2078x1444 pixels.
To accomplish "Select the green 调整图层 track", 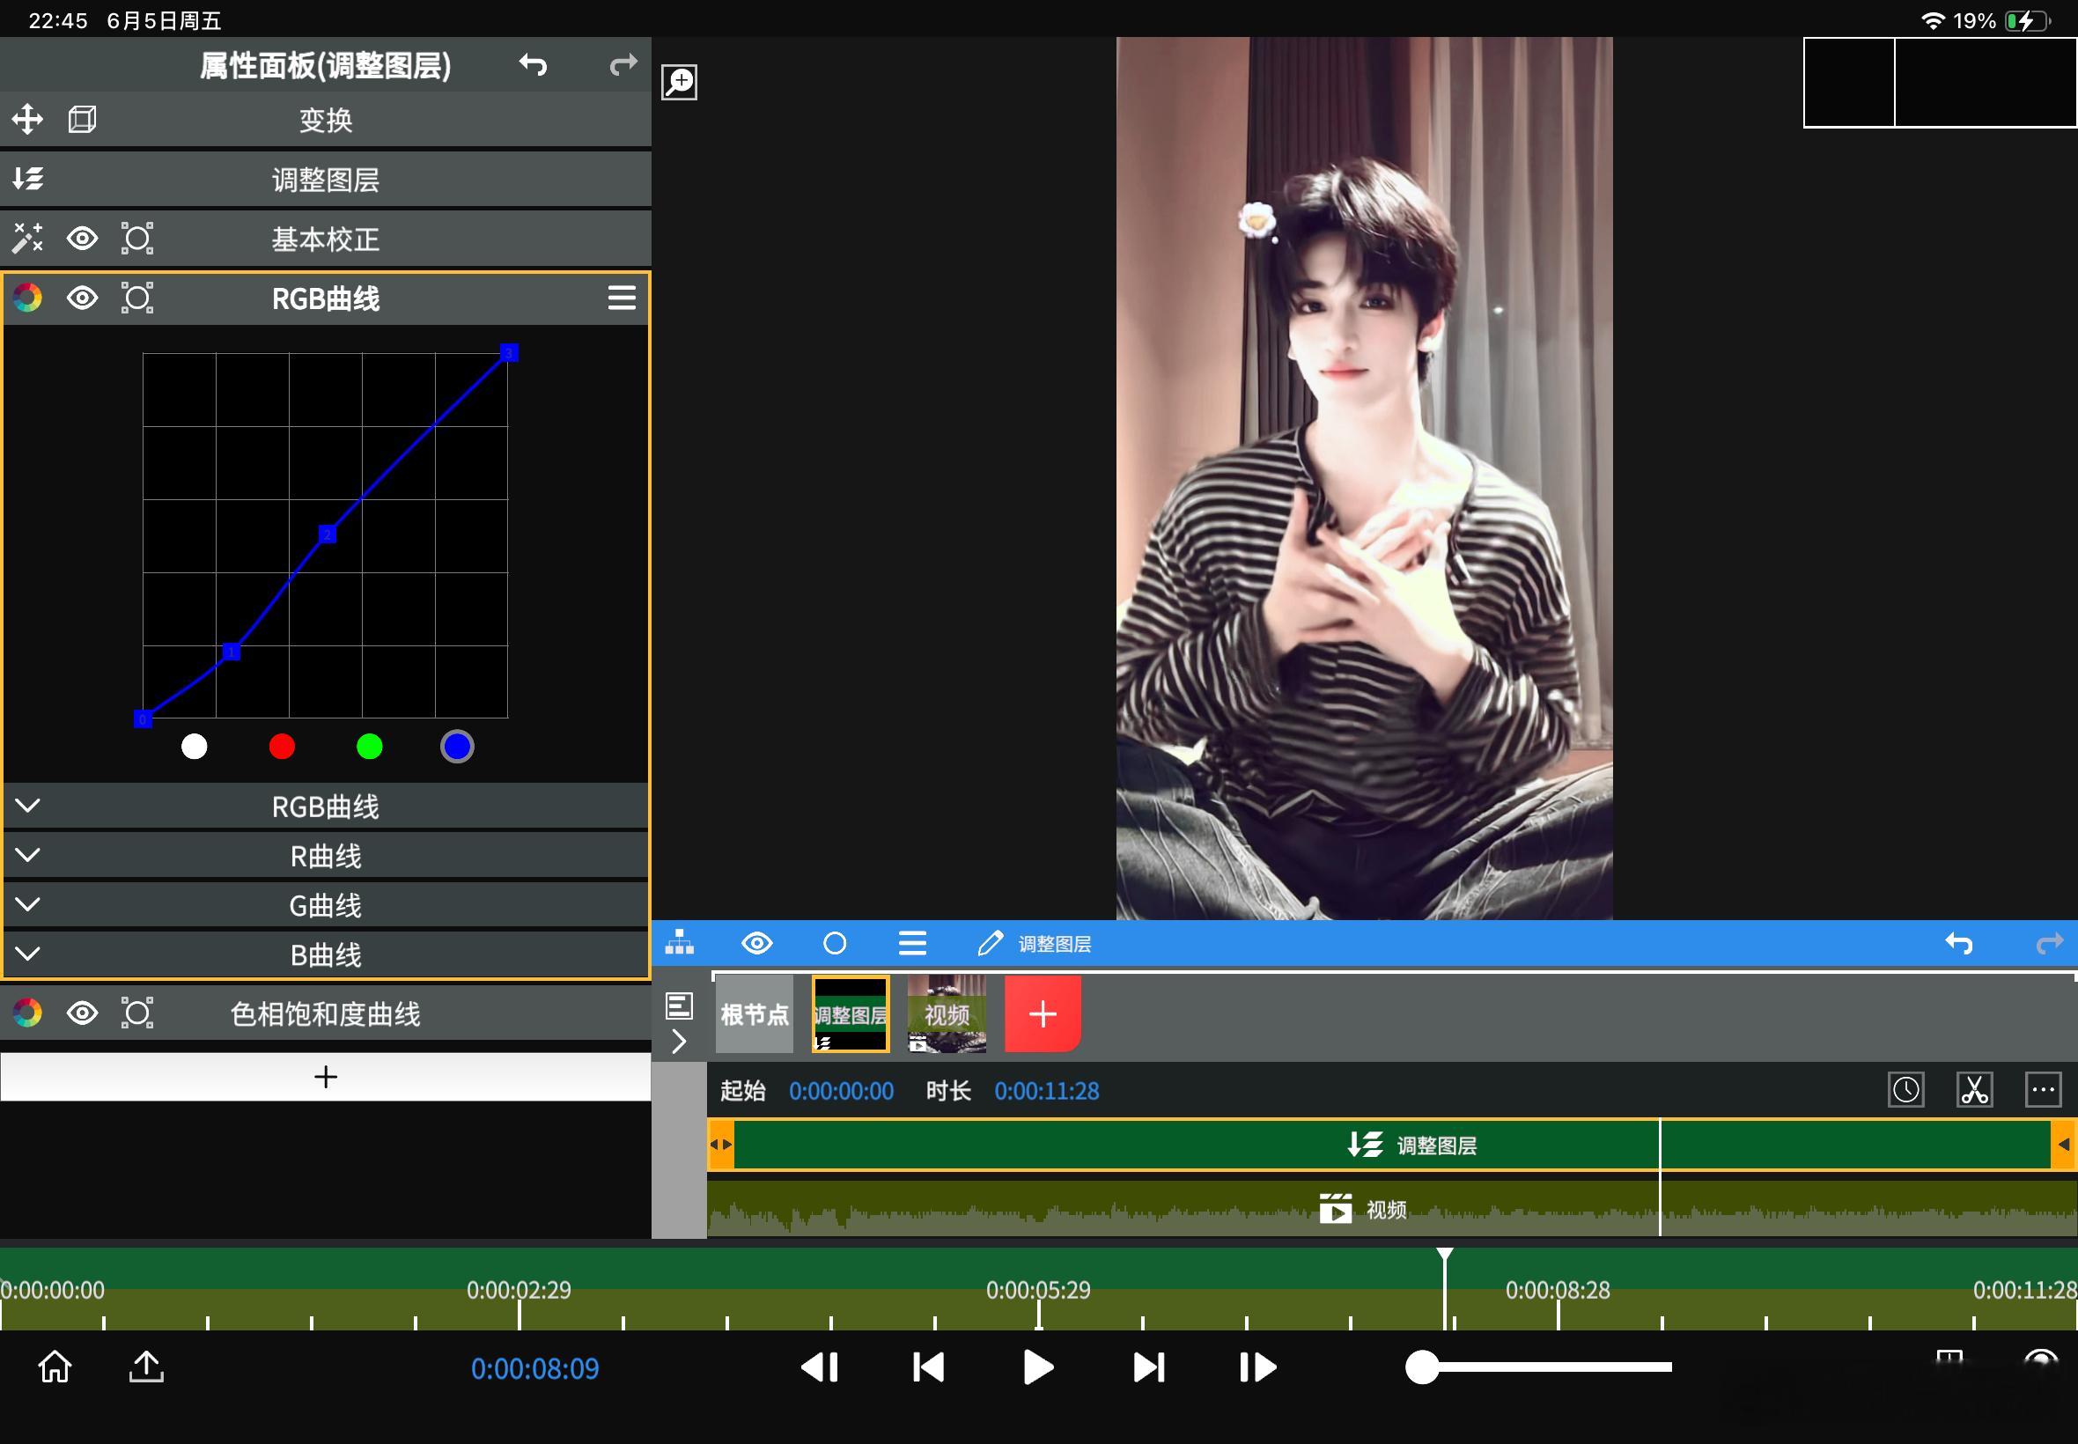I will click(x=1391, y=1146).
